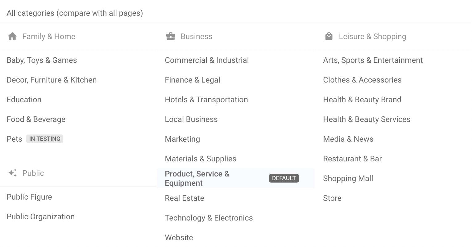Viewport: 472px width, 247px height.
Task: Click the Family & Home house icon
Action: (x=12, y=37)
